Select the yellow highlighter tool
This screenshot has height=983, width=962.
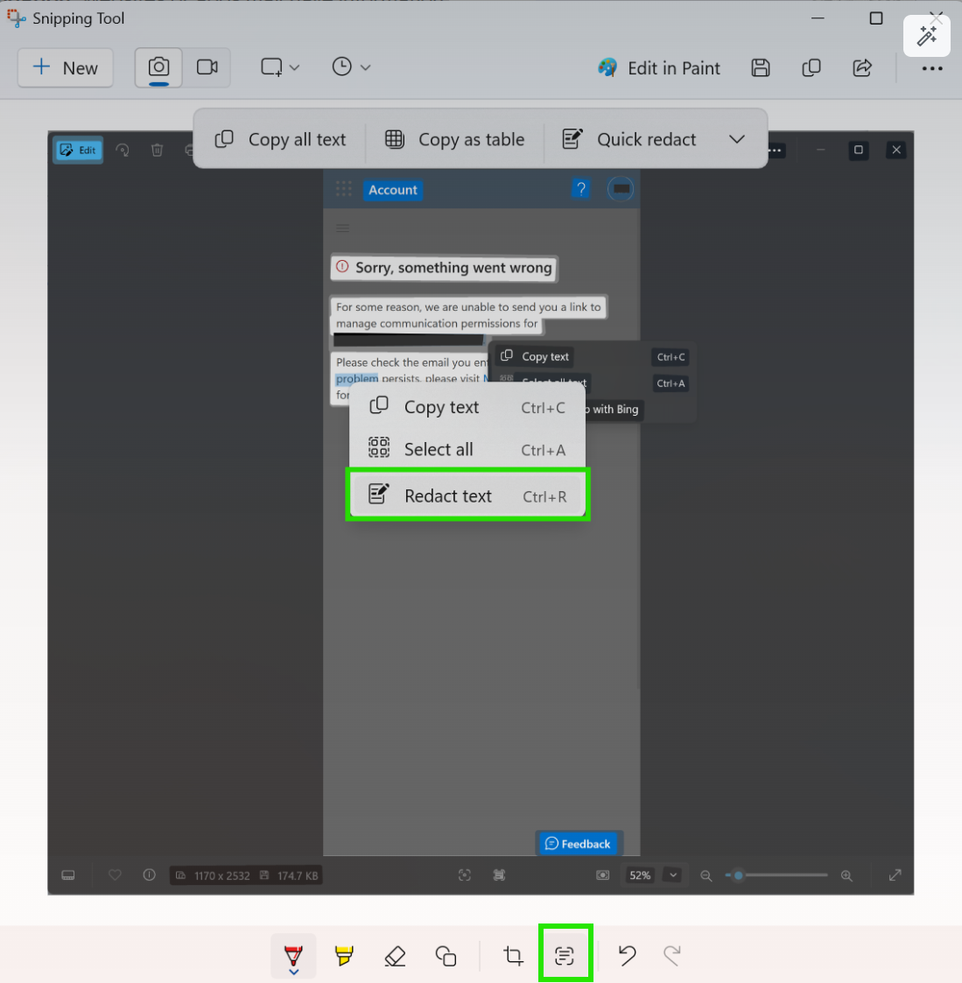344,956
